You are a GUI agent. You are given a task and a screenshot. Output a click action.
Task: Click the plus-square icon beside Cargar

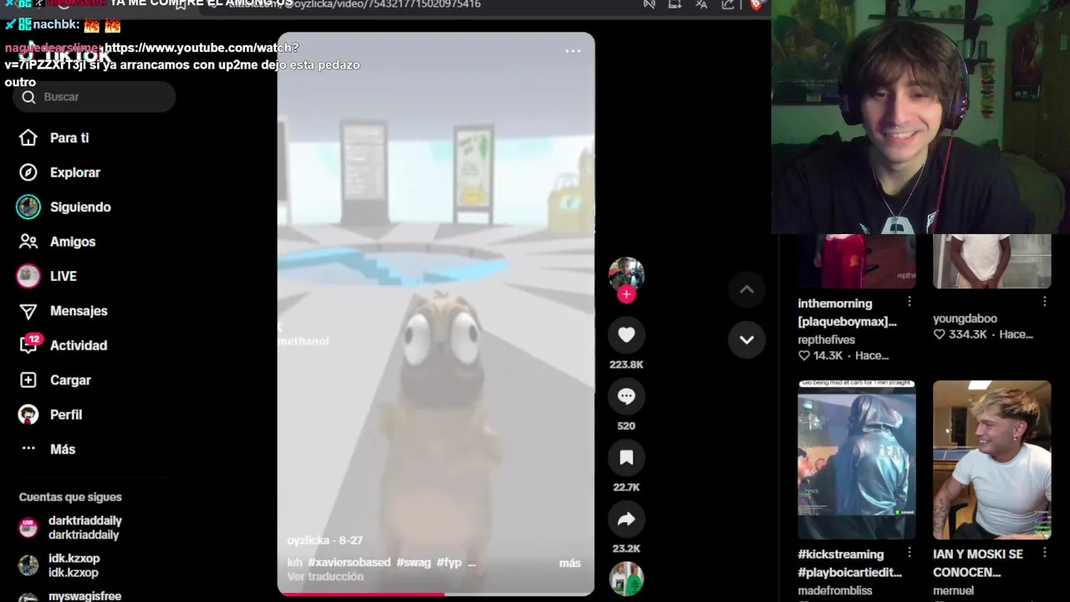pos(28,380)
